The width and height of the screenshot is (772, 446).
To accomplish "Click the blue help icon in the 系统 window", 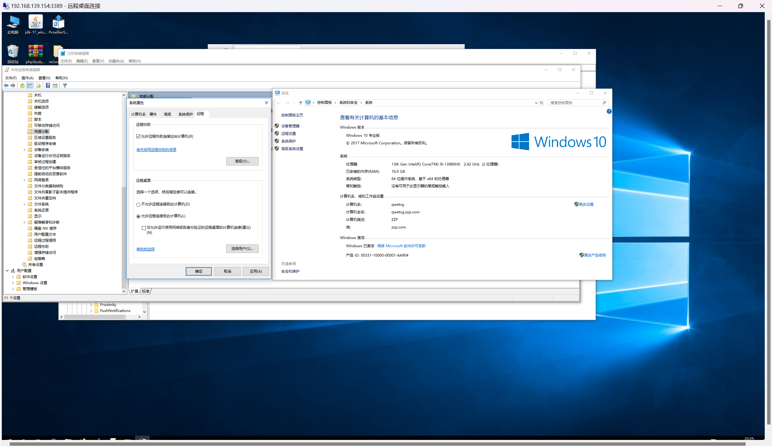I will point(609,111).
